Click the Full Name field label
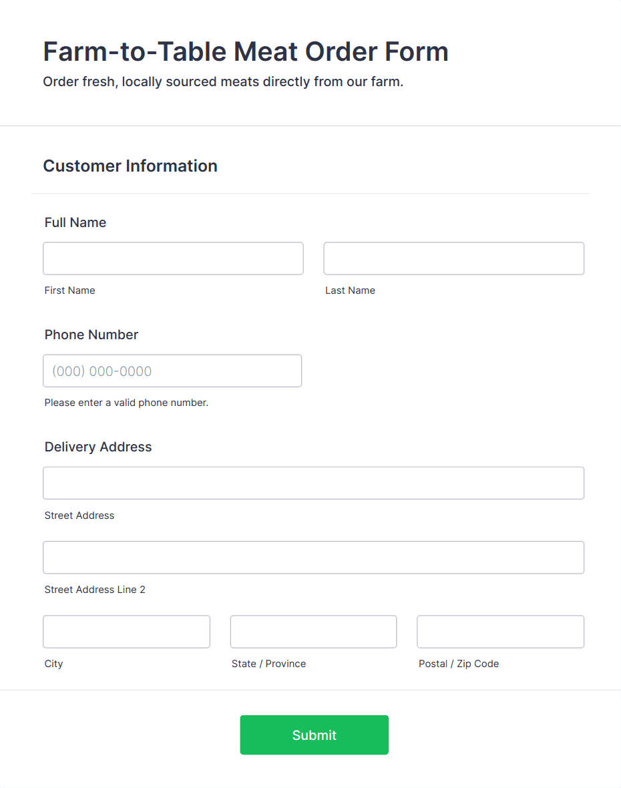 (75, 222)
